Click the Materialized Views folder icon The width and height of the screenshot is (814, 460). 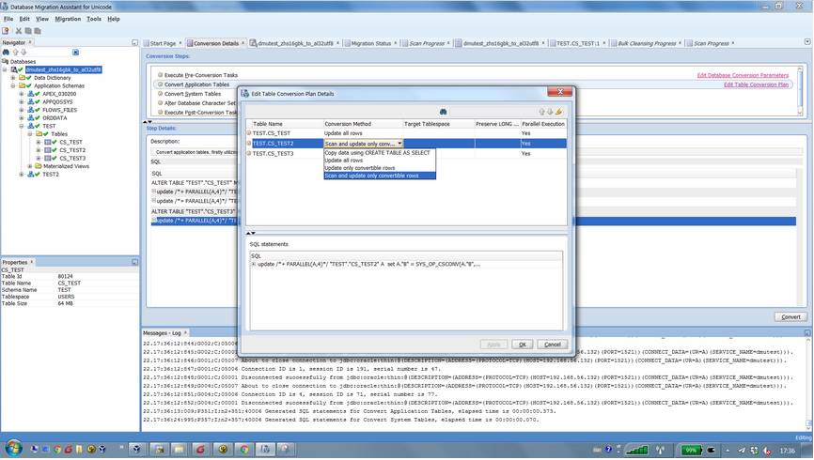38,166
